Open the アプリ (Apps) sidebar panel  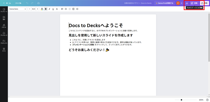pyautogui.click(x=4, y=50)
